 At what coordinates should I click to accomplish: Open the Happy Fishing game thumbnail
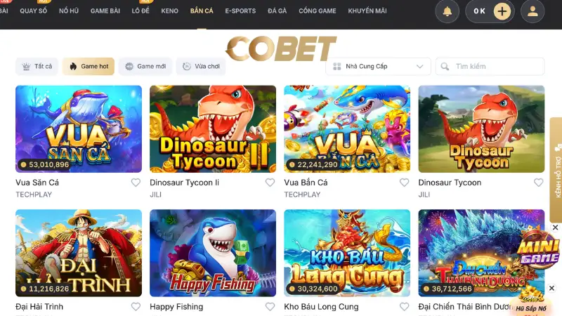coord(213,254)
